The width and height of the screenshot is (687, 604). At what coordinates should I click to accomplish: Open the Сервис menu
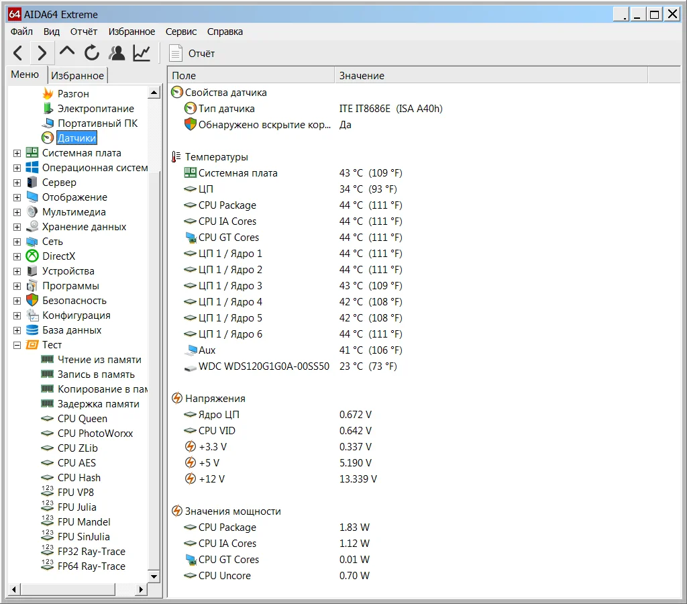click(181, 32)
